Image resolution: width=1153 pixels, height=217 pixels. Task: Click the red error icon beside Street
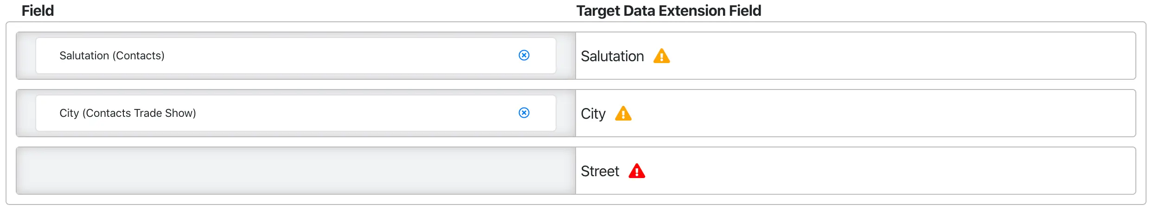[x=637, y=171]
